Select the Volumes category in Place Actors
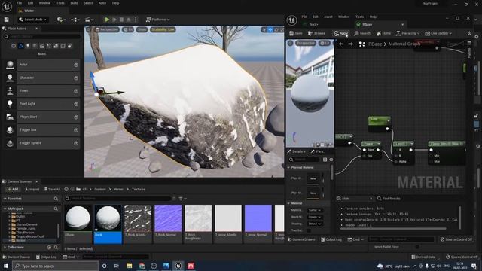The height and width of the screenshot is (271, 482). click(x=63, y=46)
